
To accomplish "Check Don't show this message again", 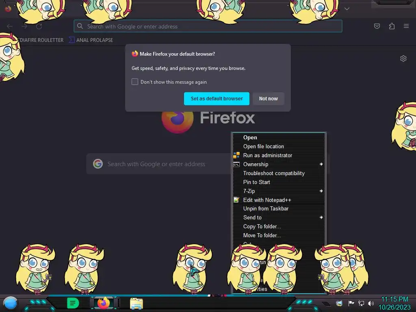I will point(135,82).
